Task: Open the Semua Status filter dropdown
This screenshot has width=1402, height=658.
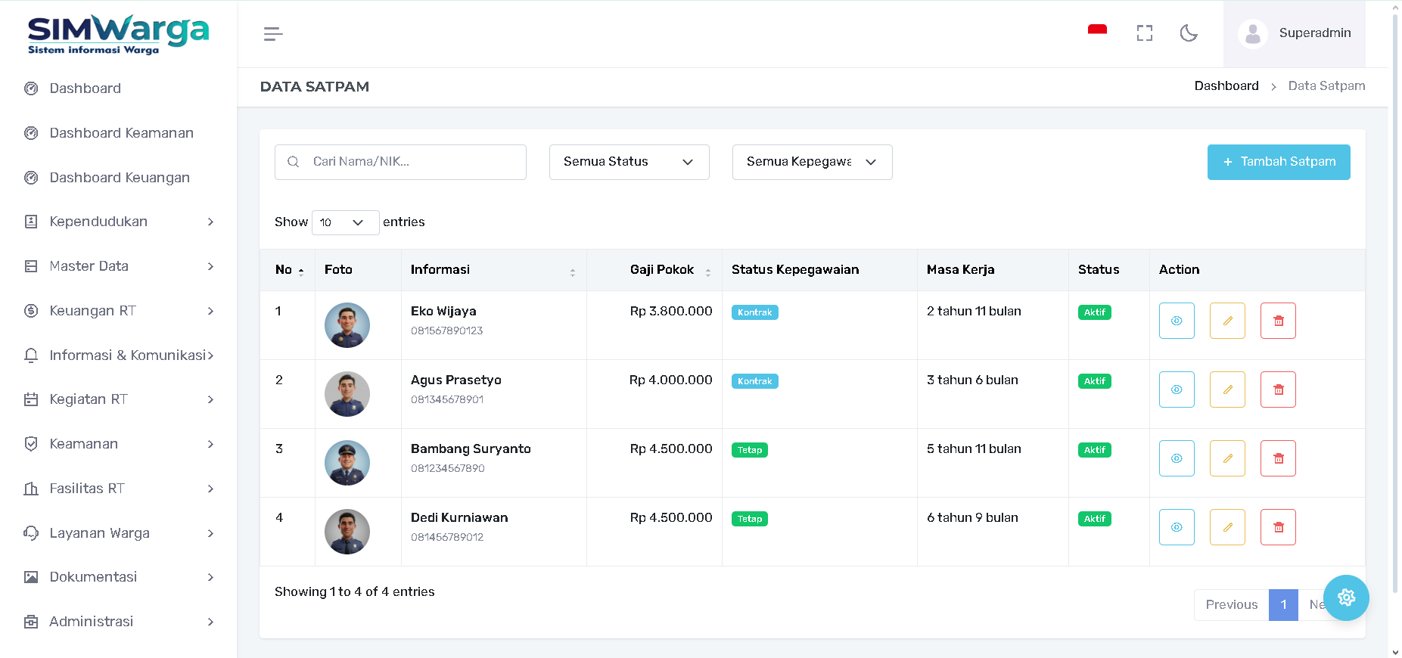Action: point(629,162)
